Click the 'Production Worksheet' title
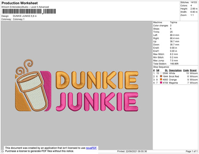The image size is (199, 154). point(20,3)
